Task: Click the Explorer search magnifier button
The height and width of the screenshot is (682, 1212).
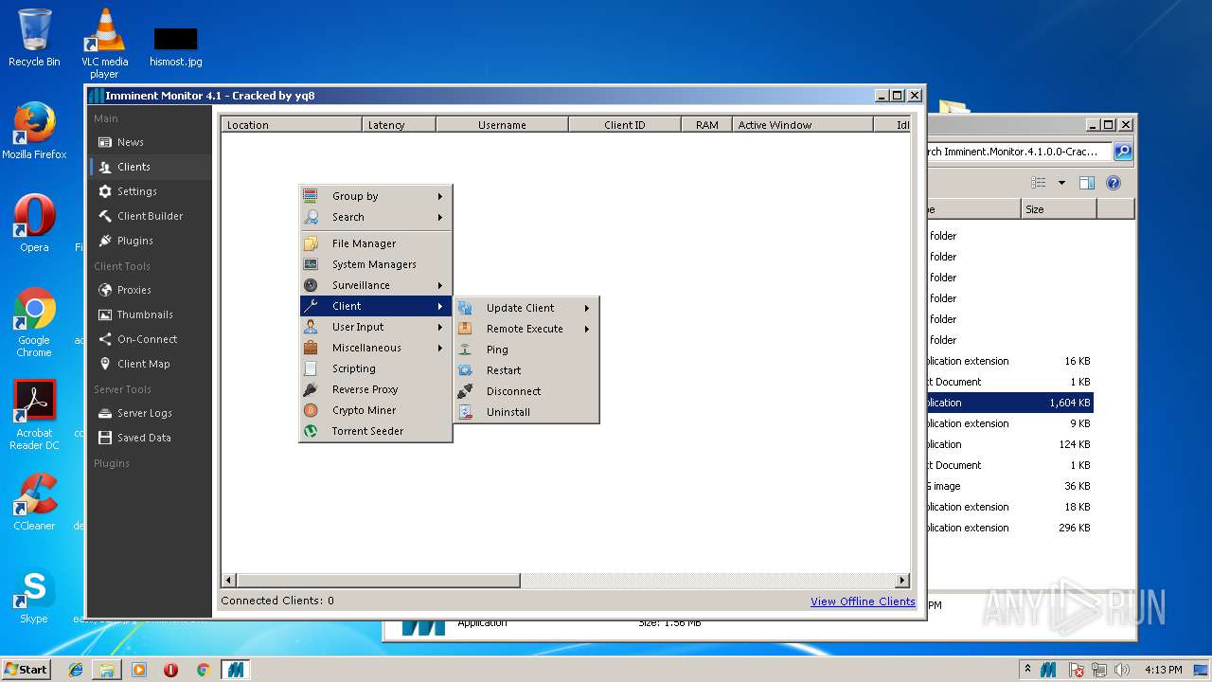Action: coord(1122,152)
